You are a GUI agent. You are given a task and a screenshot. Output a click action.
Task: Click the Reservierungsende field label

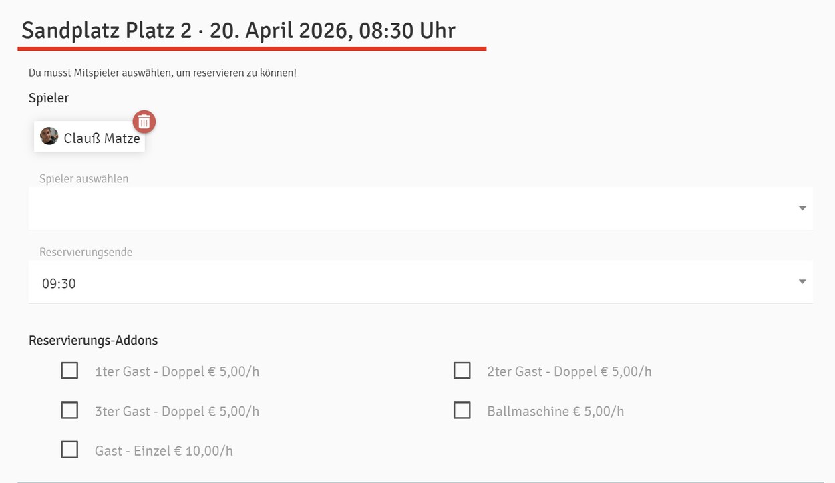pyautogui.click(x=86, y=253)
